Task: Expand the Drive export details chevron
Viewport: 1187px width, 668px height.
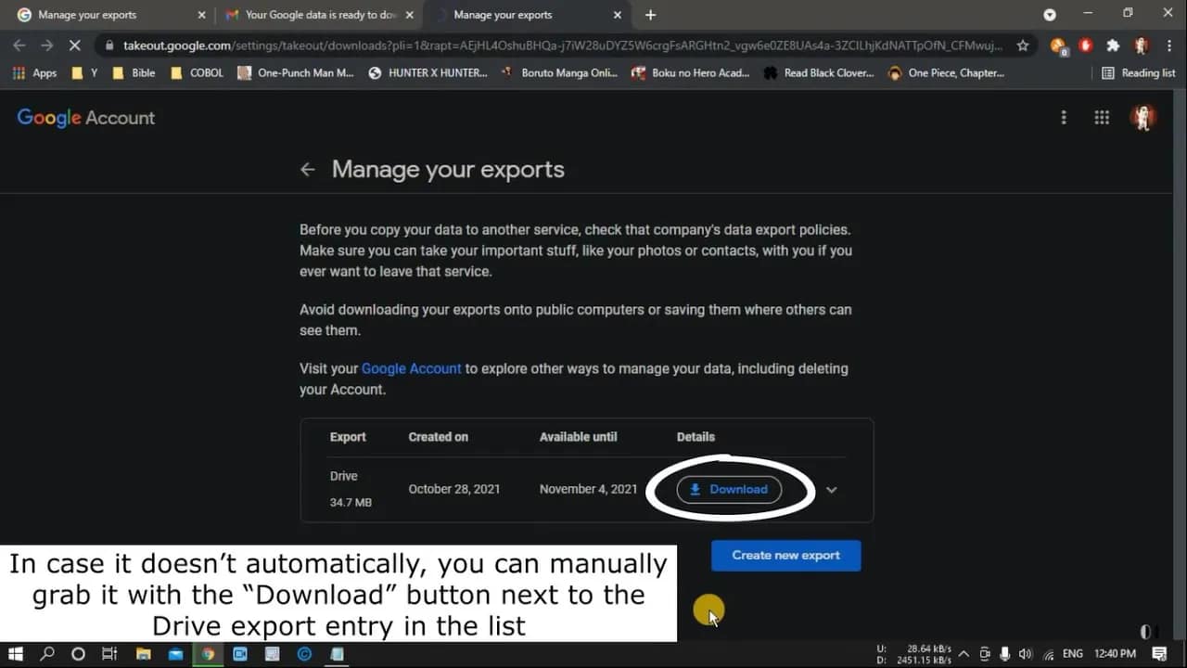Action: point(832,489)
